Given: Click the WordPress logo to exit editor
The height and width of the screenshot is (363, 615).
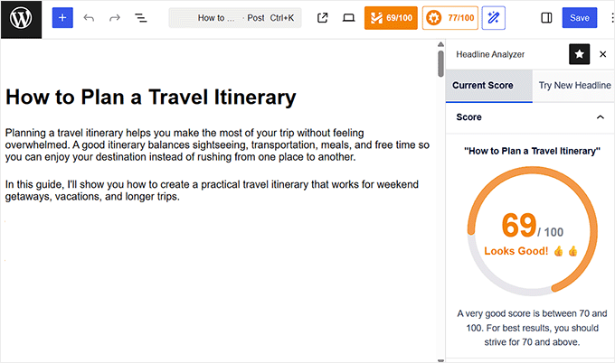Looking at the screenshot, I should [21, 19].
